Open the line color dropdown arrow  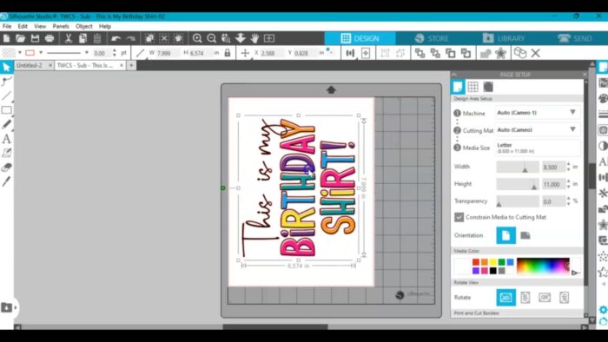pyautogui.click(x=41, y=53)
